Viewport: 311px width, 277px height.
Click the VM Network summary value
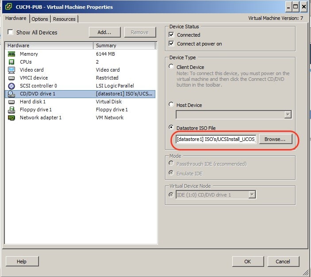[110, 118]
